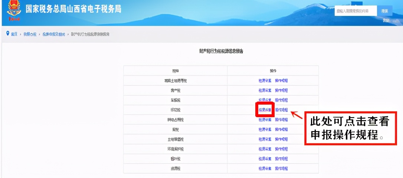Click the site title 国家税务总局山西省电子税务局
The width and height of the screenshot is (403, 178).
pyautogui.click(x=73, y=9)
